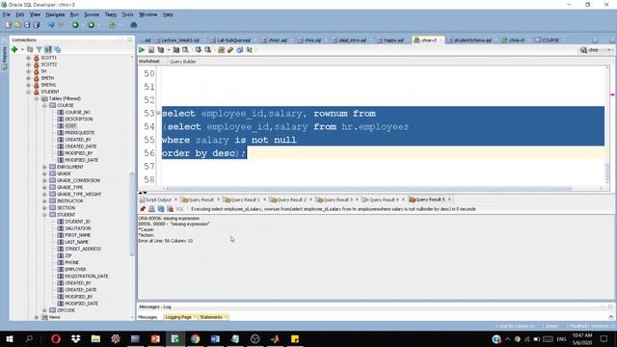Switch to the Query Builder tab
Image resolution: width=617 pixels, height=347 pixels.
(182, 62)
